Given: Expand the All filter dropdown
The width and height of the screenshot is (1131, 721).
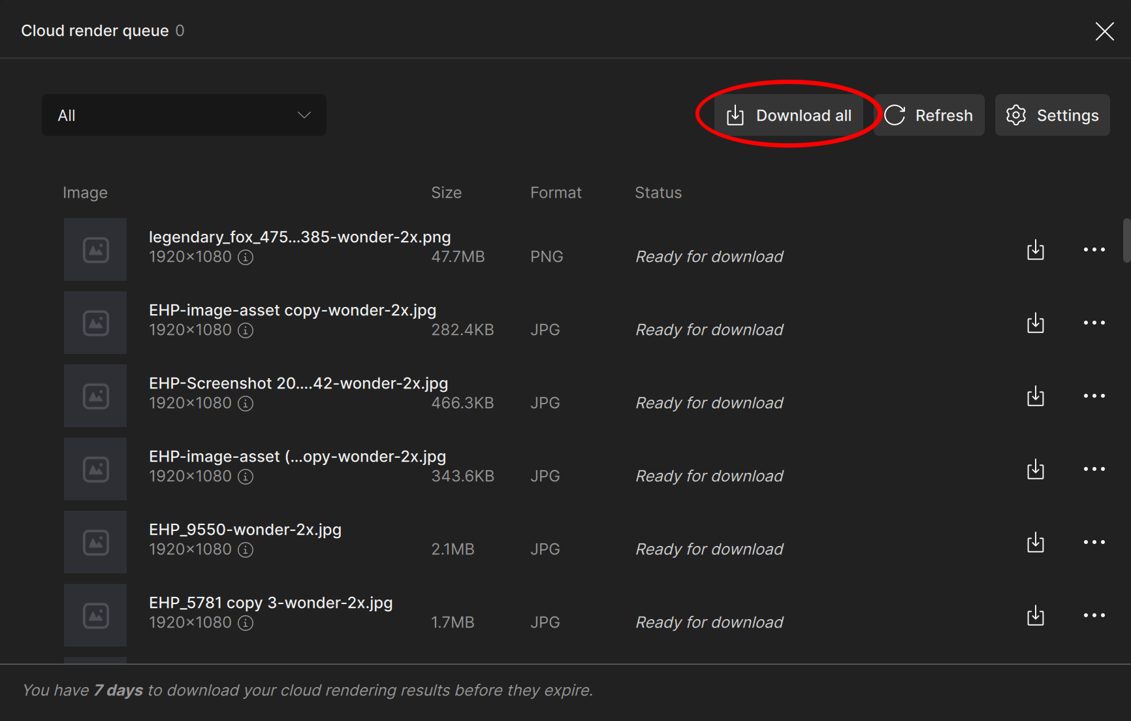Looking at the screenshot, I should 183,115.
